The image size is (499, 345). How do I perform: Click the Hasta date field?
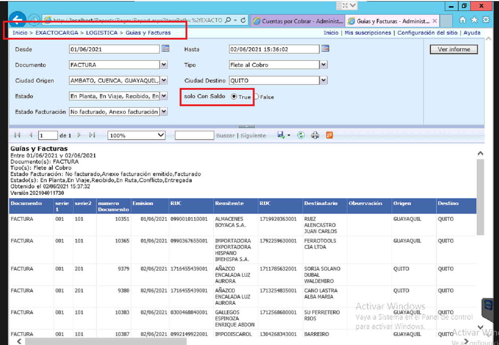coord(274,49)
